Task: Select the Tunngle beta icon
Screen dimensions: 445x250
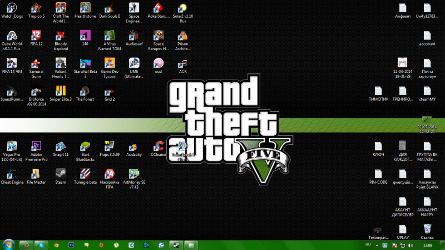Action: 85,176
